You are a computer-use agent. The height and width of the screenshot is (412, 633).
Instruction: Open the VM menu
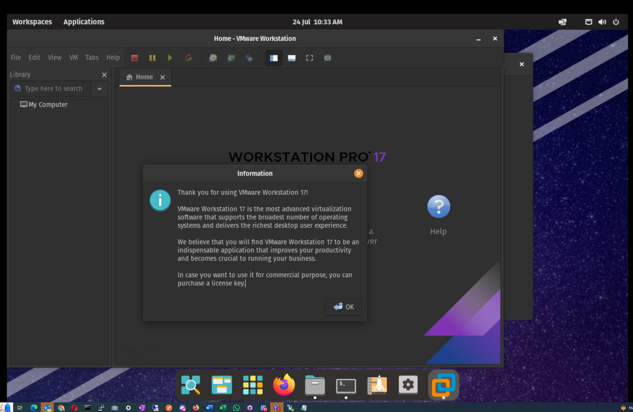73,57
